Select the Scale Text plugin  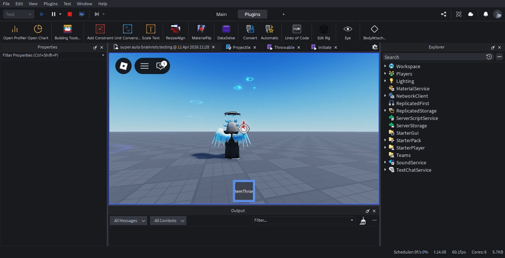[x=151, y=32]
